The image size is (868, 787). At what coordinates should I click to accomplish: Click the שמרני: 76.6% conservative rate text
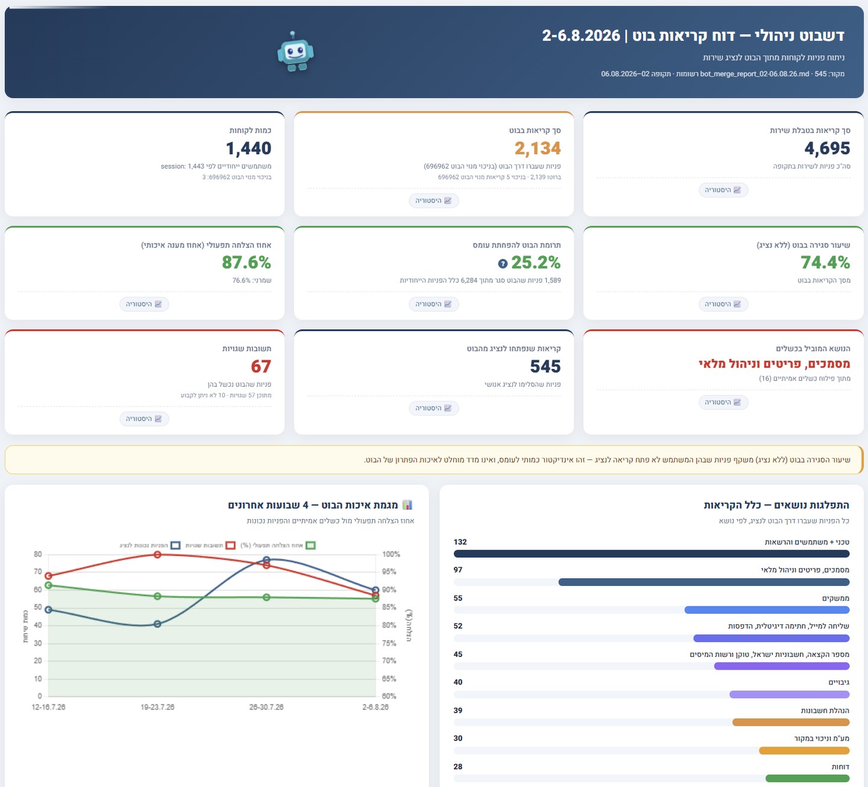(x=252, y=281)
